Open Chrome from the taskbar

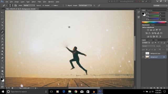[76, 92]
